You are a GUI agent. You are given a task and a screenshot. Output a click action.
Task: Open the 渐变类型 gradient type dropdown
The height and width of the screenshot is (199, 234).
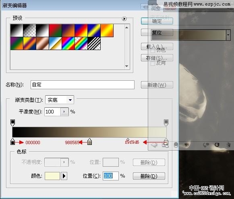[x=60, y=100]
